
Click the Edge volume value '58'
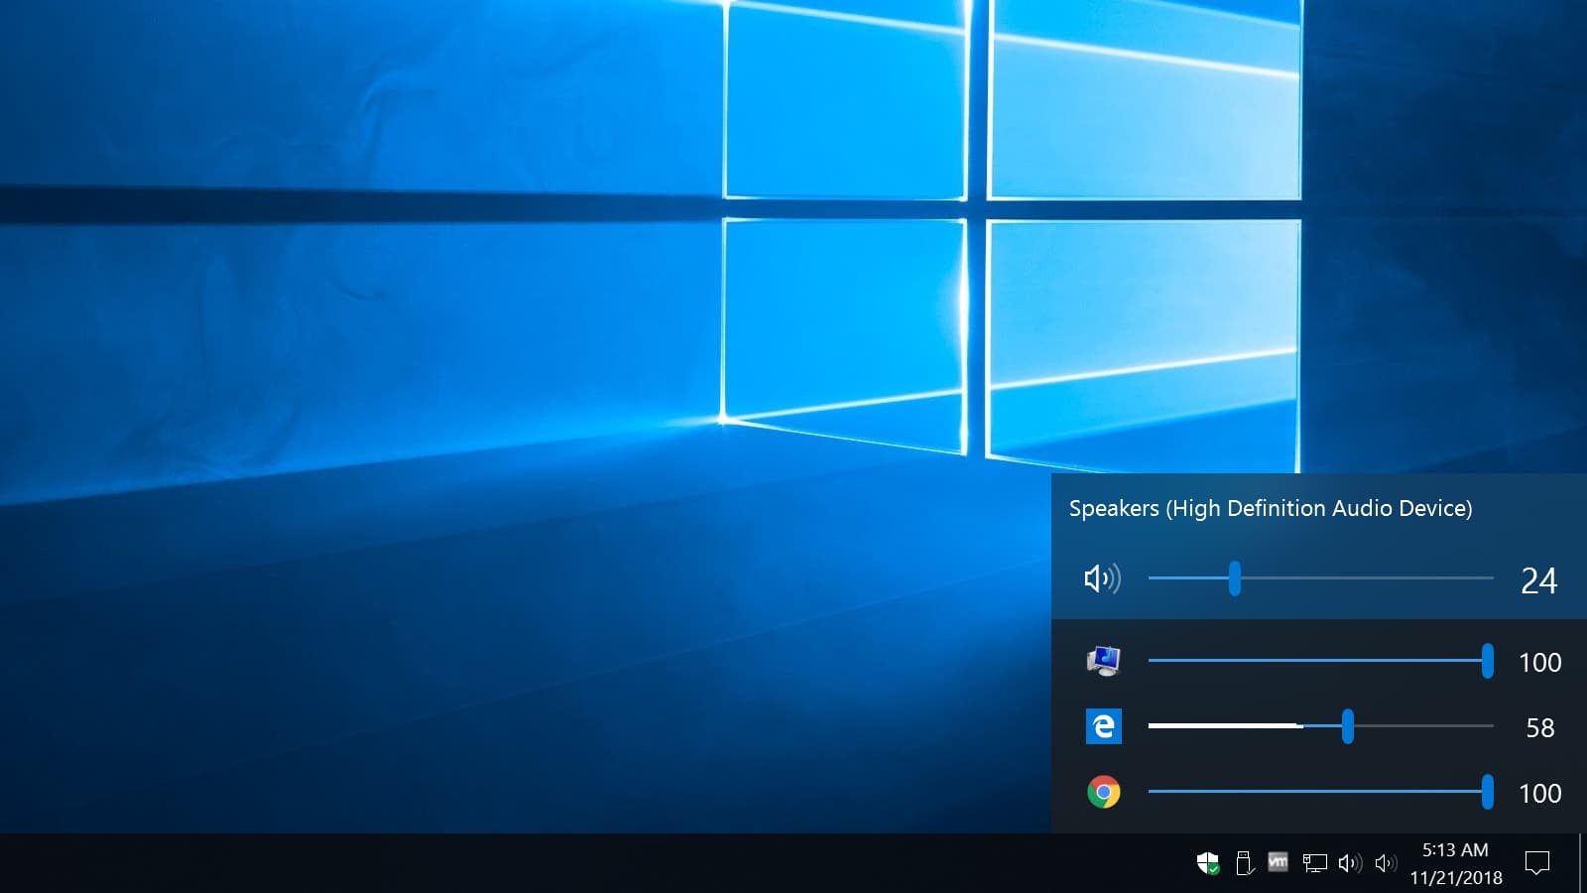(x=1540, y=727)
